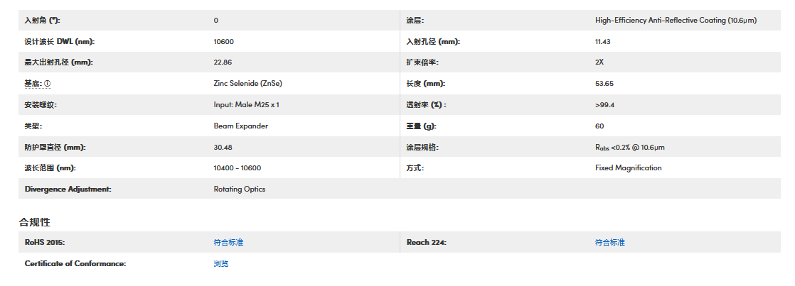The height and width of the screenshot is (286, 795).
Task: Click the Rabs <0.2% @ 10.6μm value
Action: click(629, 148)
